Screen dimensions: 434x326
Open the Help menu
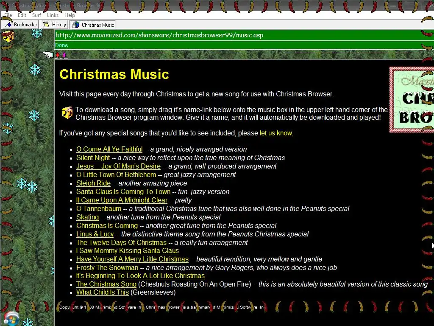click(x=70, y=15)
